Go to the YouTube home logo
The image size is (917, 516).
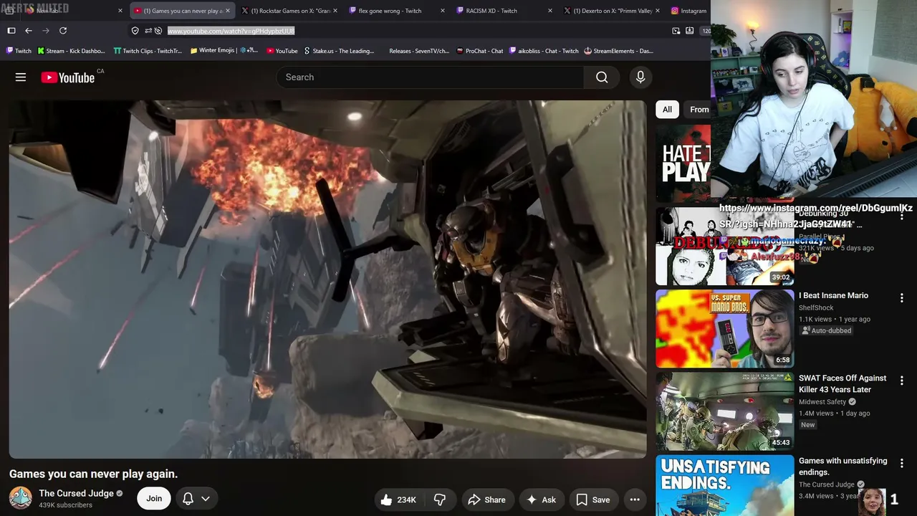point(68,77)
